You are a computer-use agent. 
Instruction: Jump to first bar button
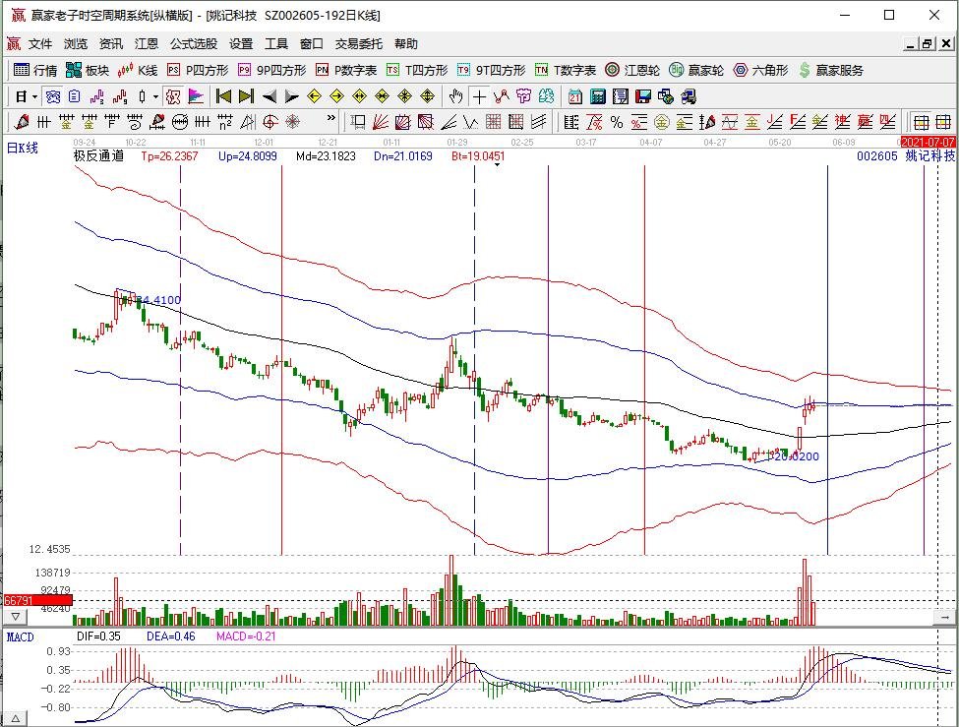pos(224,96)
